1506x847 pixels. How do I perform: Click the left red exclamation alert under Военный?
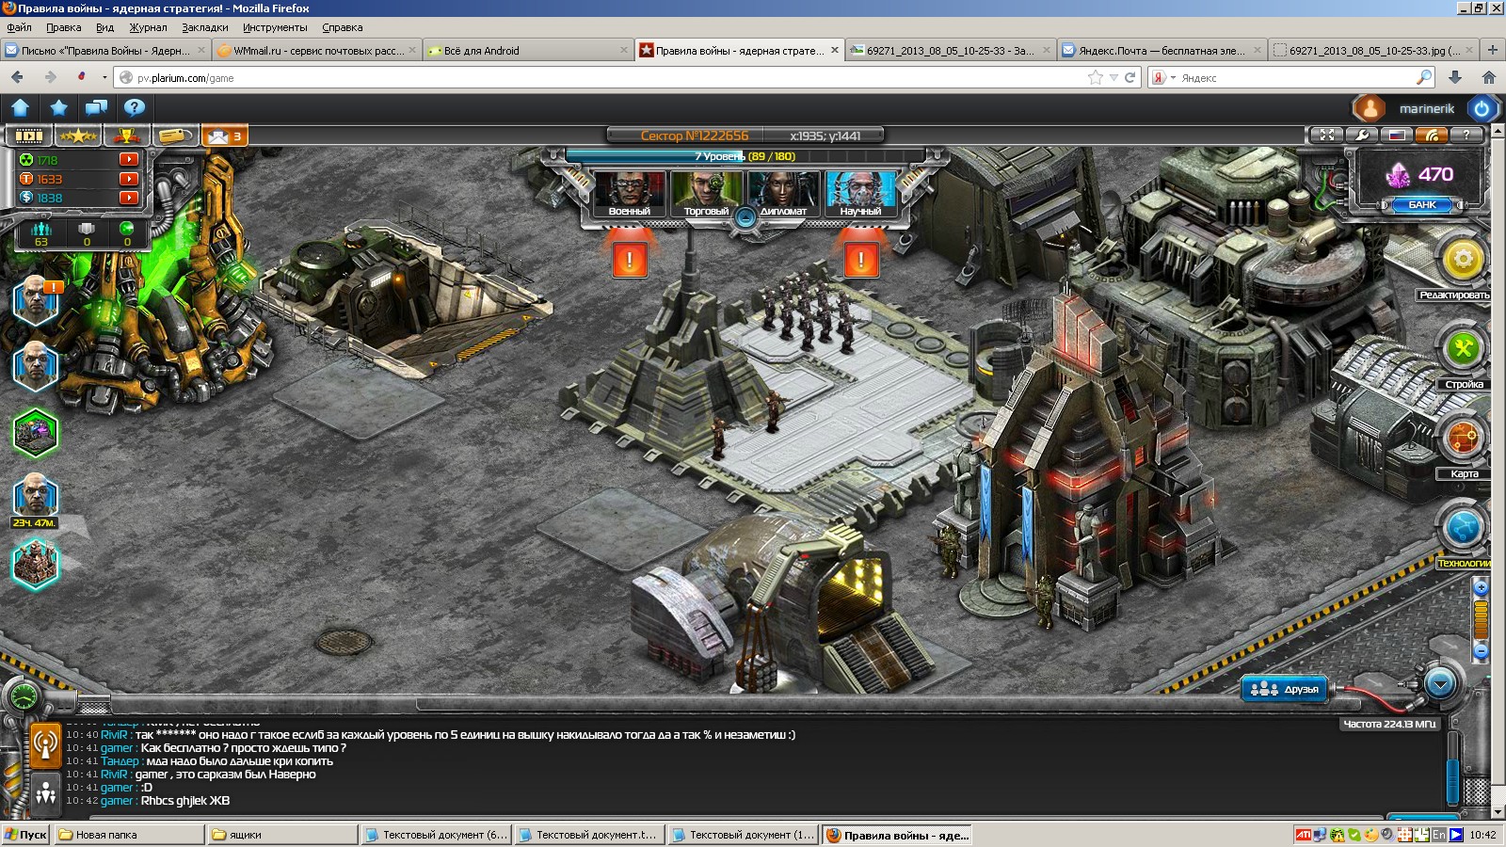[630, 259]
